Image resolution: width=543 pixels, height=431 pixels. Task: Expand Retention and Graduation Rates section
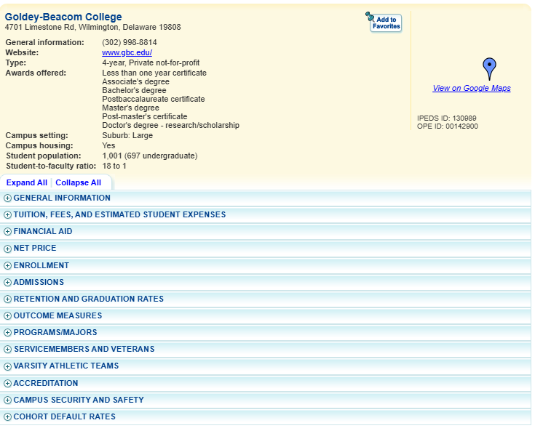click(x=265, y=299)
